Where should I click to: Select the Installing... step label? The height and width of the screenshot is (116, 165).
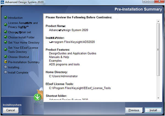(15, 67)
